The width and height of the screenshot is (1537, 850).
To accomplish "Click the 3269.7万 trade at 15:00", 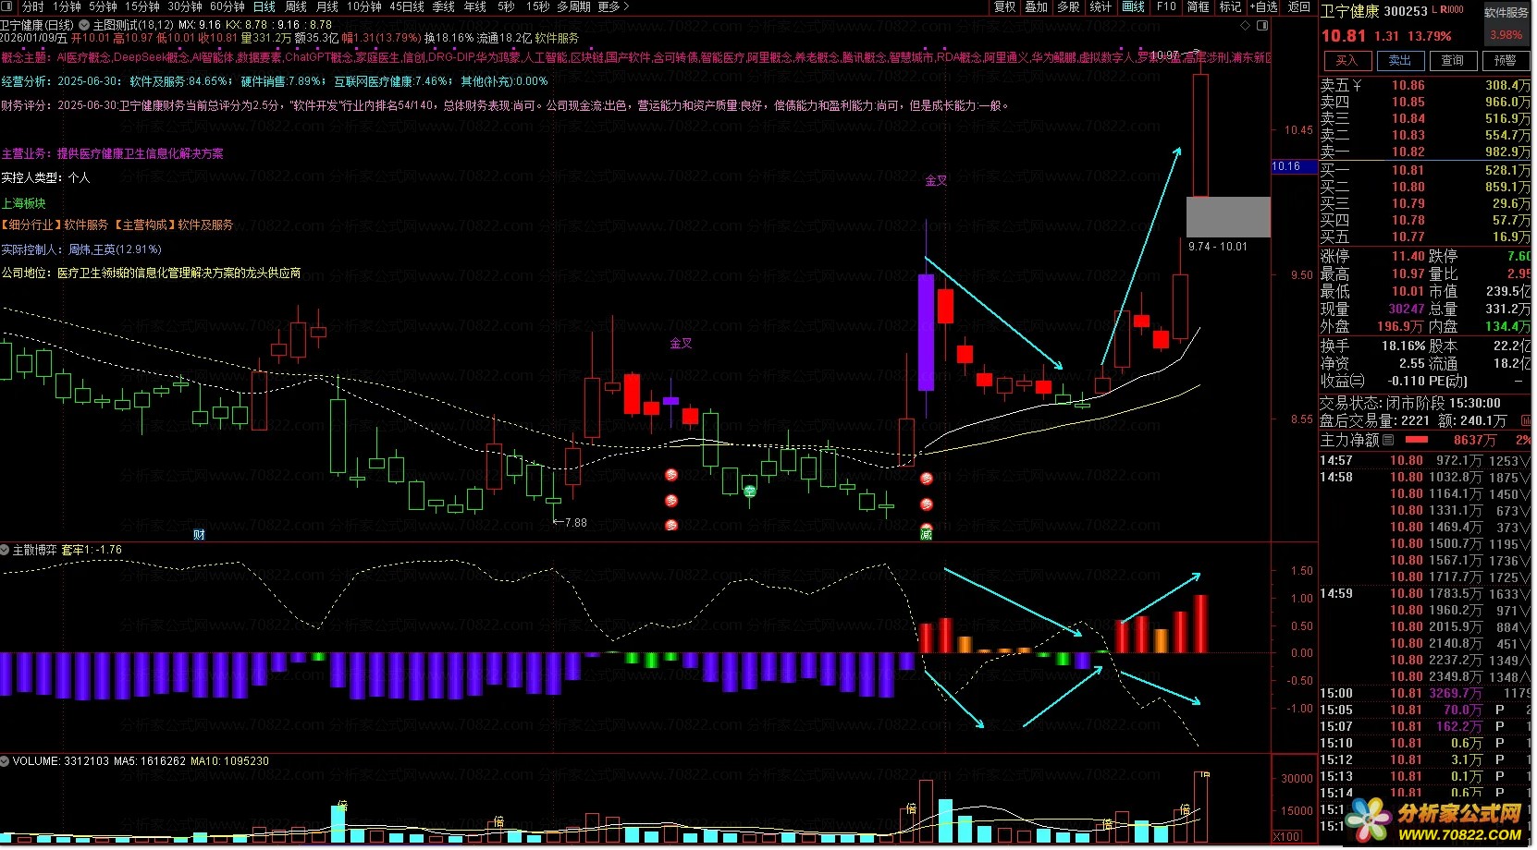I will (x=1456, y=694).
